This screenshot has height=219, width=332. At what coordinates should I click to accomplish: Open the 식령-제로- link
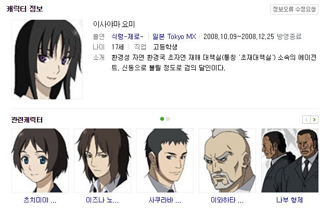127,36
